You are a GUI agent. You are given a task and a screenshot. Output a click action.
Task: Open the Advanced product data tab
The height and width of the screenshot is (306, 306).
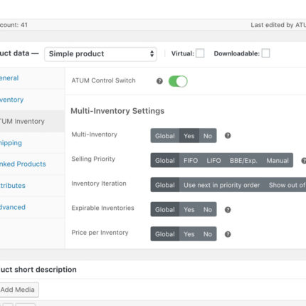[x=13, y=207]
